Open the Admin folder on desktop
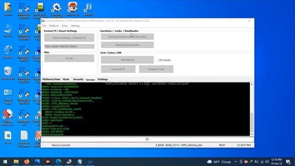295x166 pixels. [8, 9]
